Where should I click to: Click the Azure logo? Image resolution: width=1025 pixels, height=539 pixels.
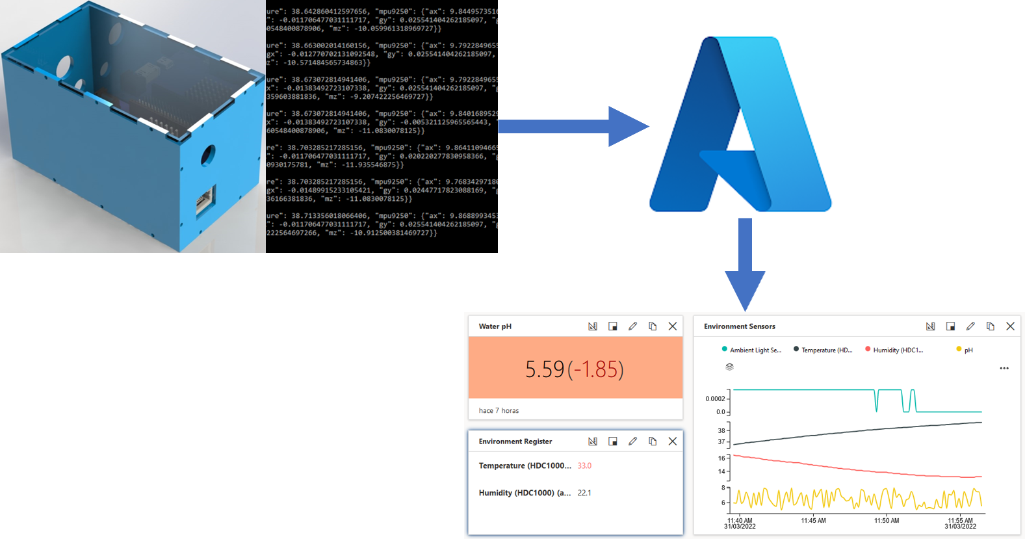tap(740, 124)
